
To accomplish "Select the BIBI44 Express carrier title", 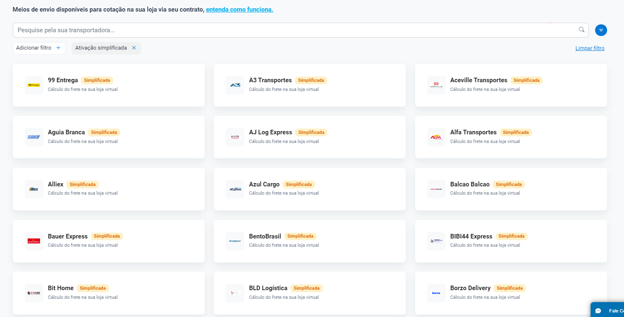I will click(x=471, y=236).
